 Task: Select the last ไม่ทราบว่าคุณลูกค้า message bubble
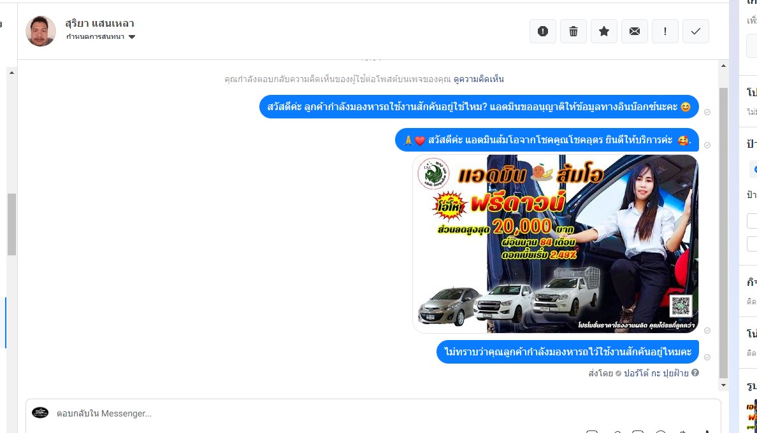click(x=568, y=351)
